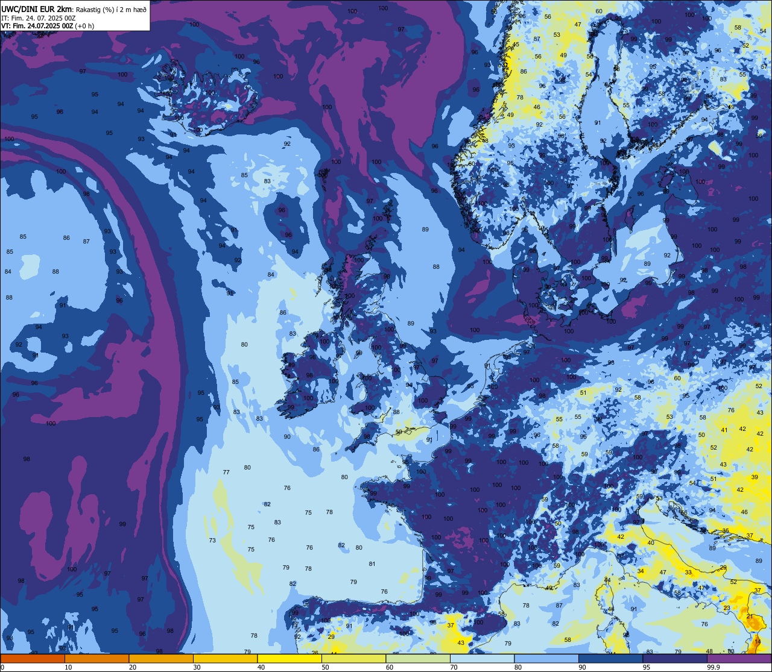Click the pale yellow-green 50–60 legend segment
This screenshot has height=672, width=772.
tap(353, 658)
